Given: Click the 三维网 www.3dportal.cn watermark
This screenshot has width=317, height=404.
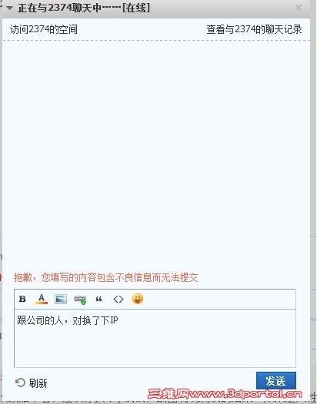Looking at the screenshot, I should 225,394.
